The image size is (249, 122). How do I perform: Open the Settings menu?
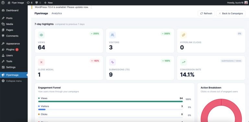pyautogui.click(x=14, y=67)
